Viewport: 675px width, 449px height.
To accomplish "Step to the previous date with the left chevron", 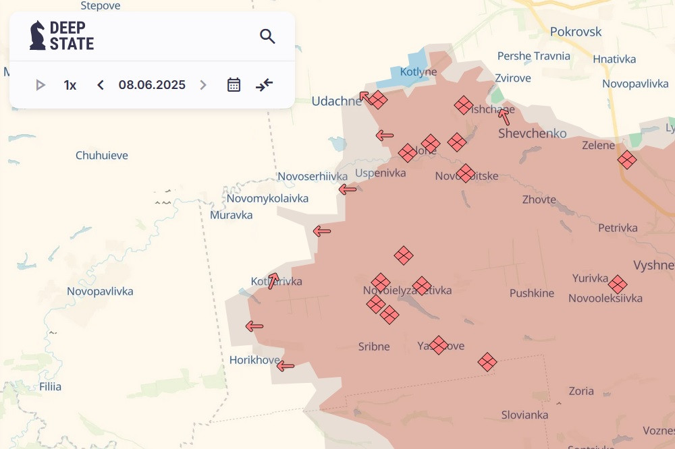I will 100,84.
